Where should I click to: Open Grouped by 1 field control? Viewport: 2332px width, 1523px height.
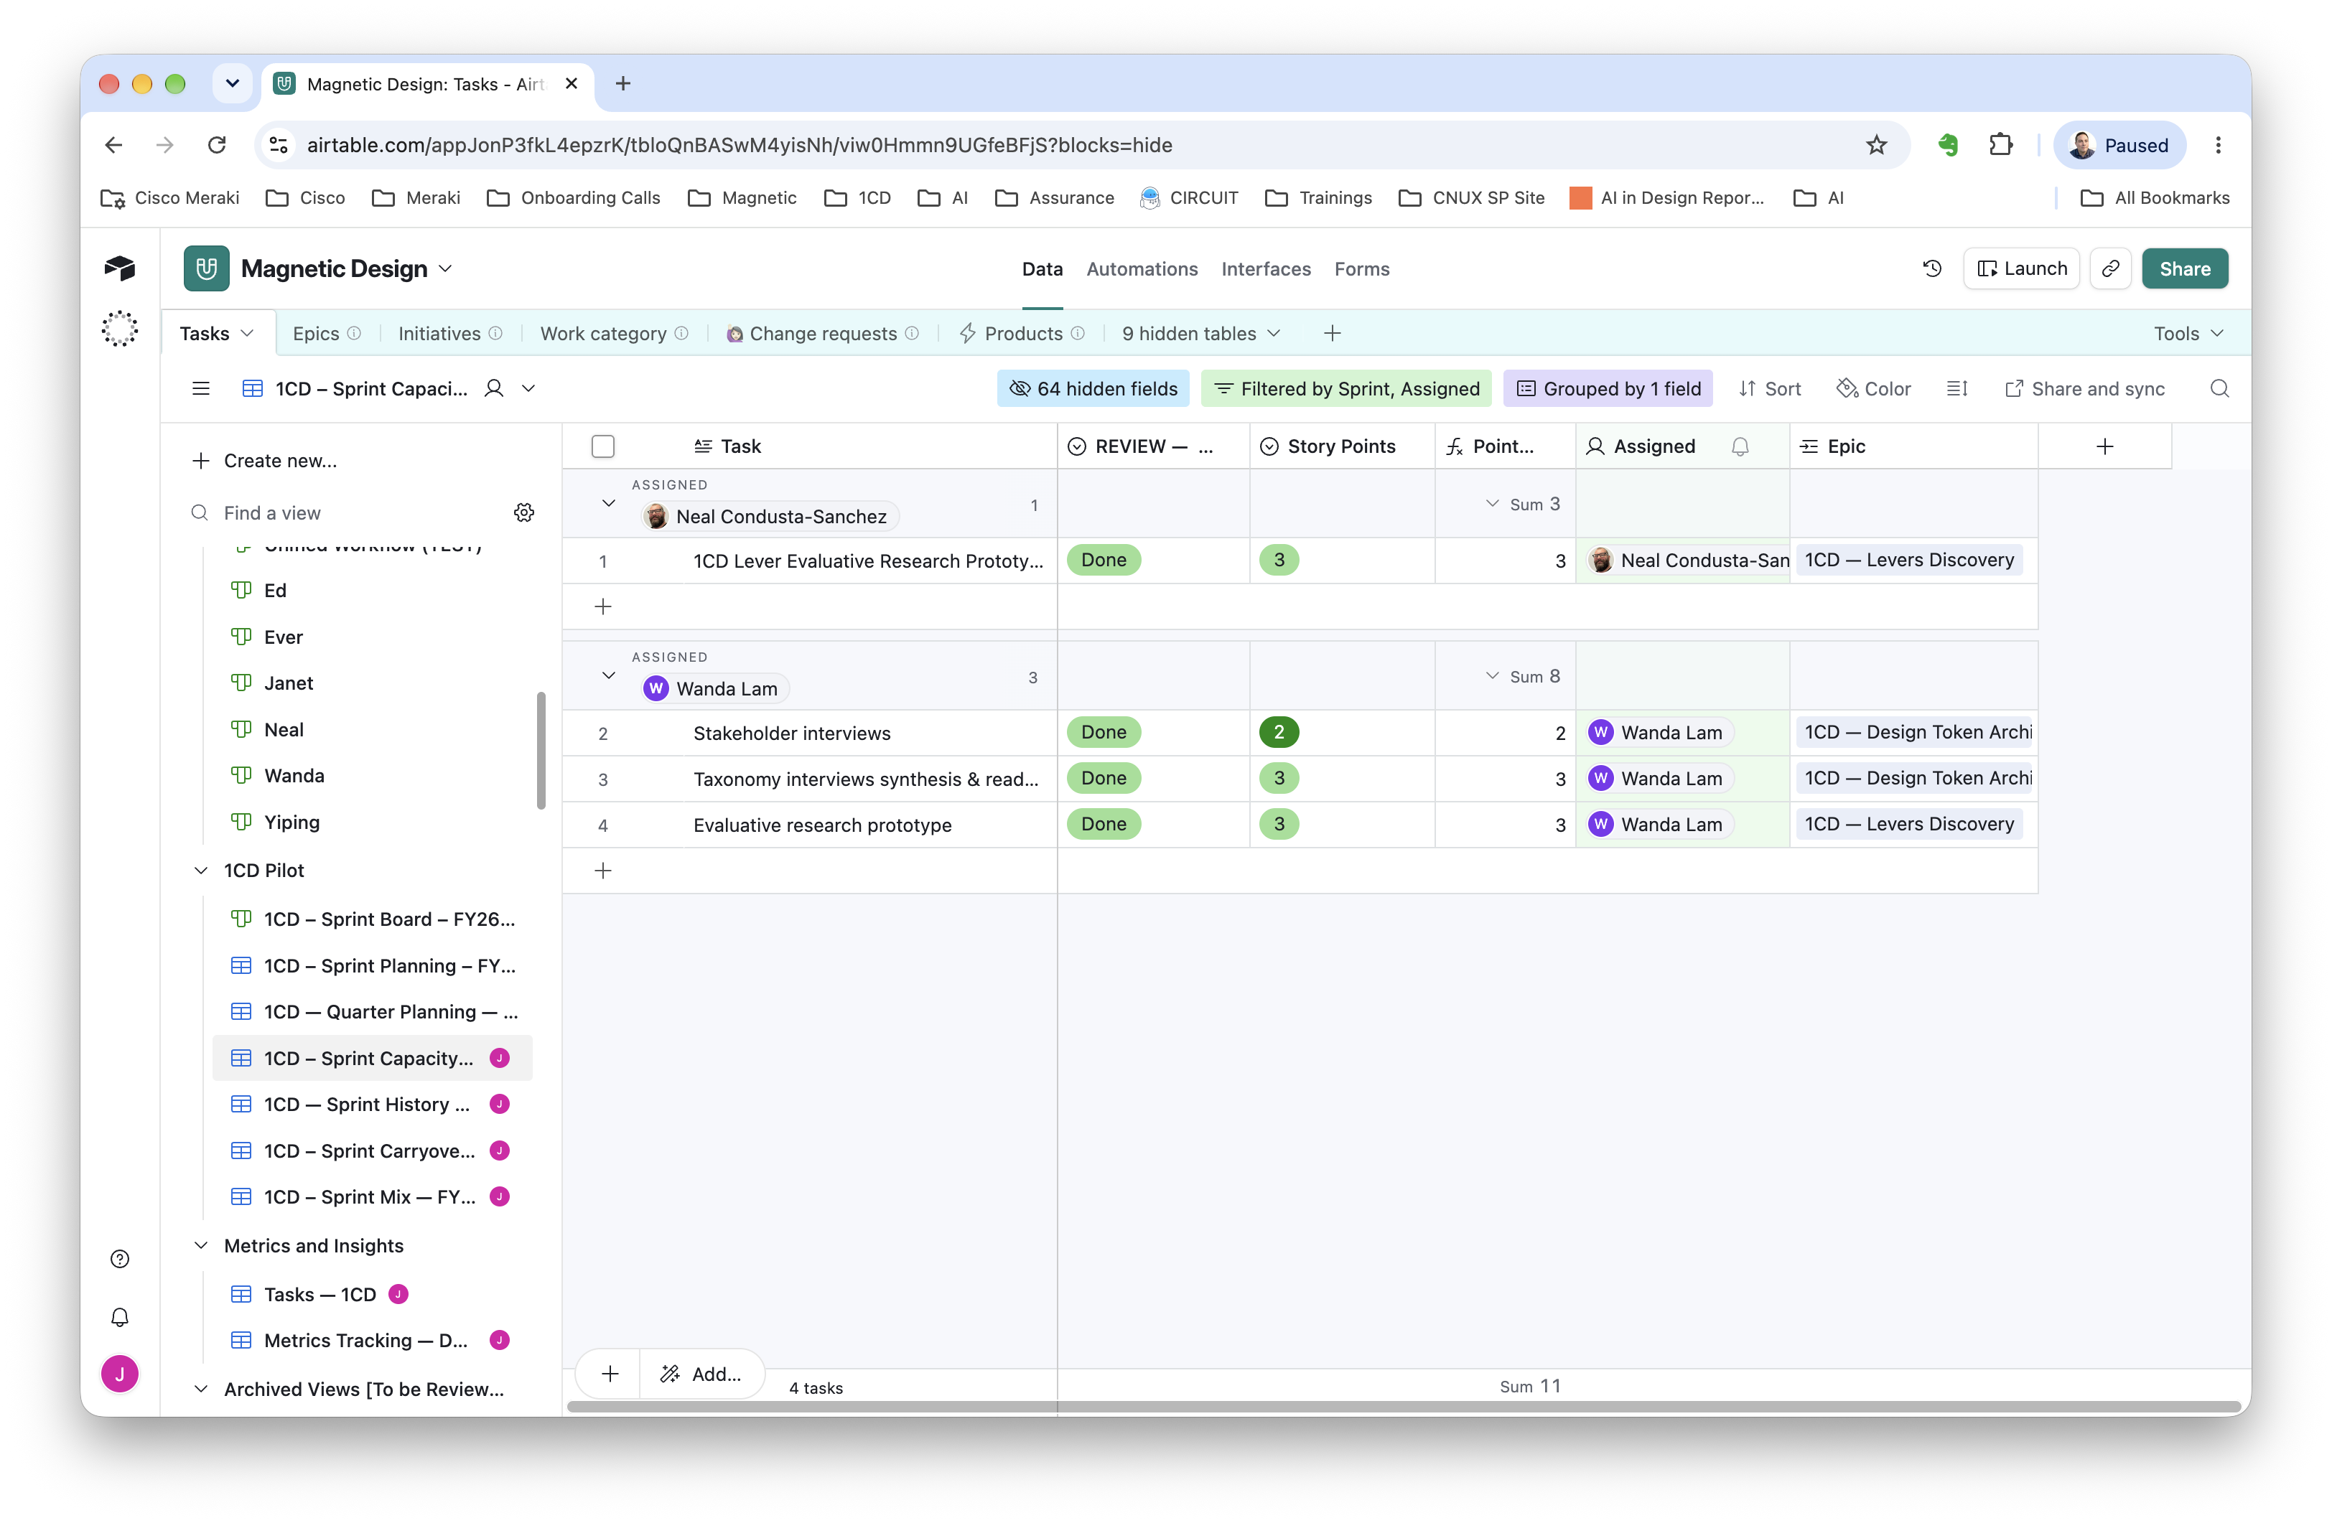pyautogui.click(x=1608, y=389)
